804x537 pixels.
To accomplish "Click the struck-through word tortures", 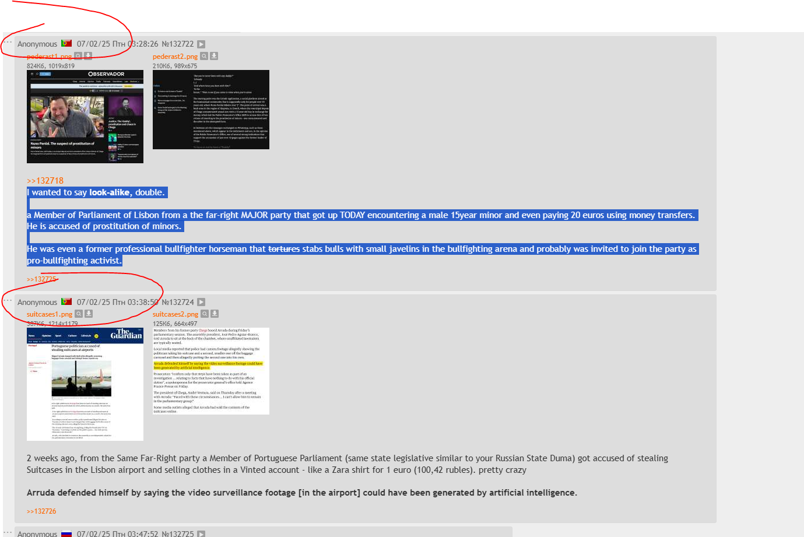I will (x=284, y=249).
